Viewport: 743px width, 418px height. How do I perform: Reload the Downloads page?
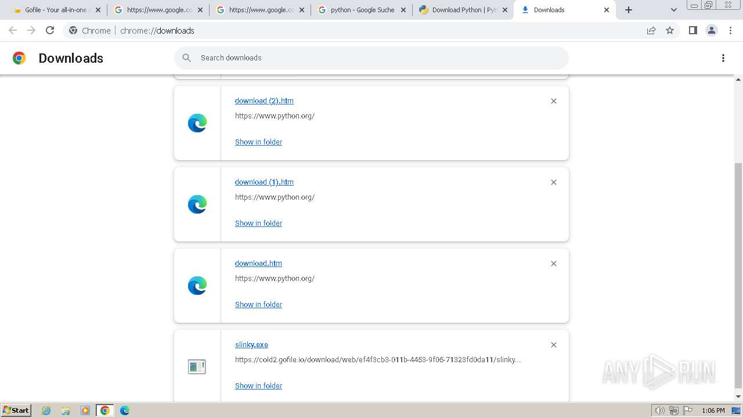pyautogui.click(x=50, y=30)
